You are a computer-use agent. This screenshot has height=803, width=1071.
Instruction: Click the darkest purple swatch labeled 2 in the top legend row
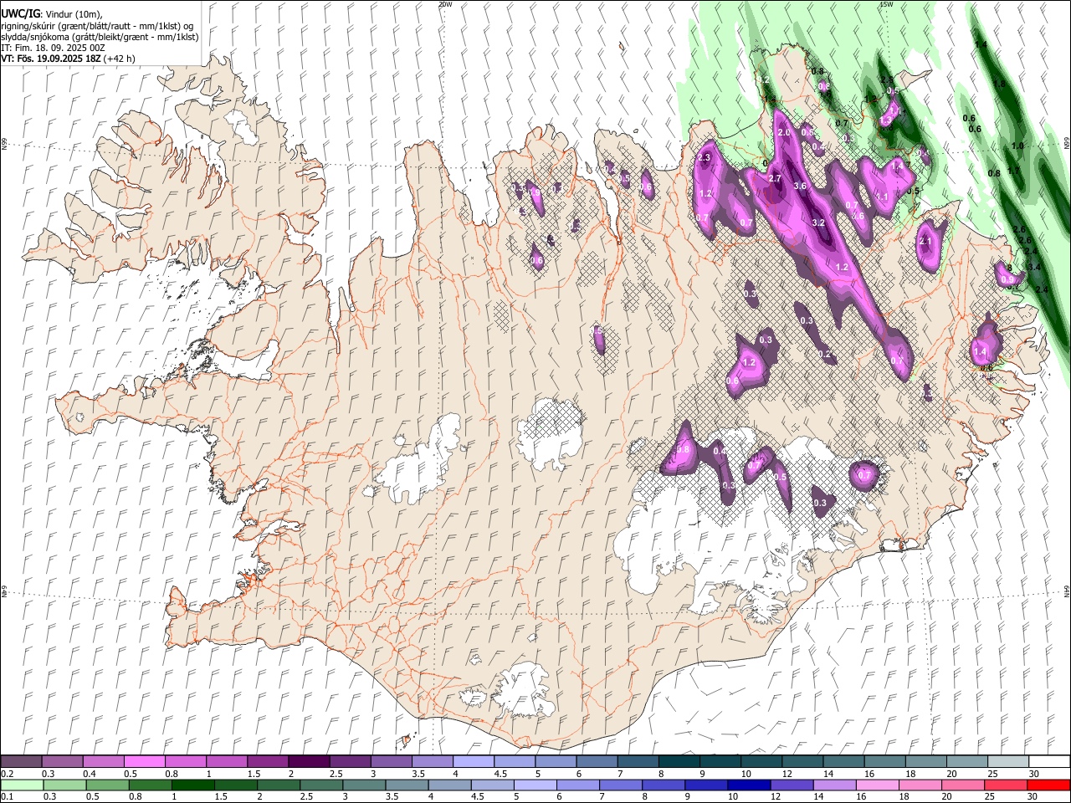coord(309,761)
